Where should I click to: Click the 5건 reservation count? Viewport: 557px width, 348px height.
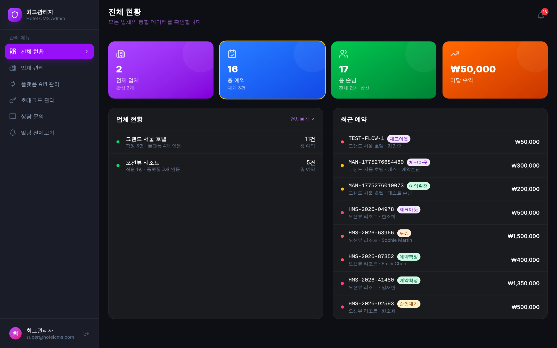tap(311, 163)
